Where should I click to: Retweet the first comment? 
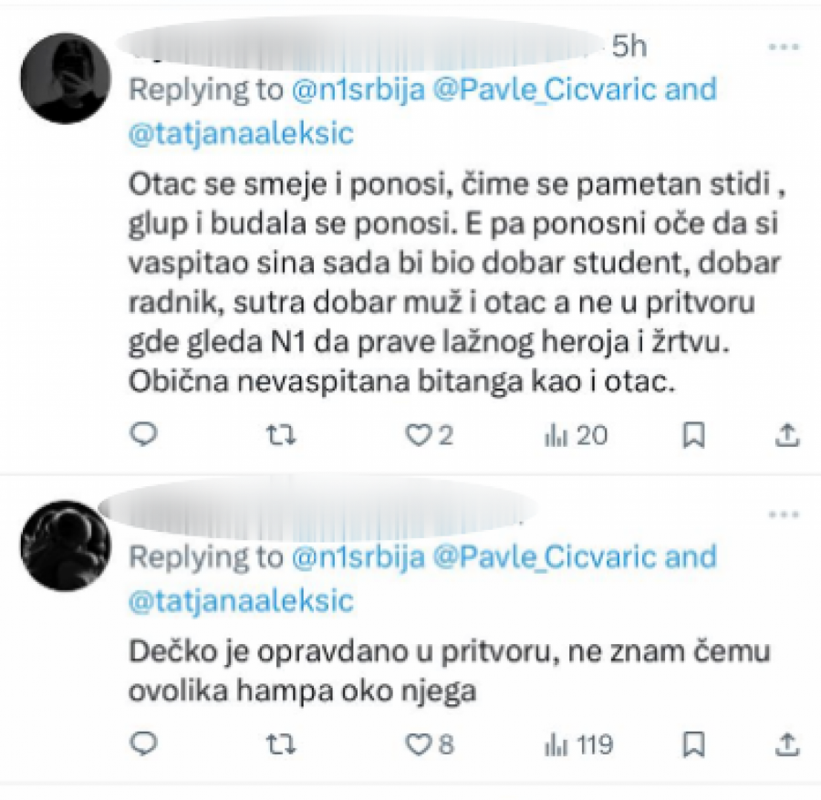(281, 435)
